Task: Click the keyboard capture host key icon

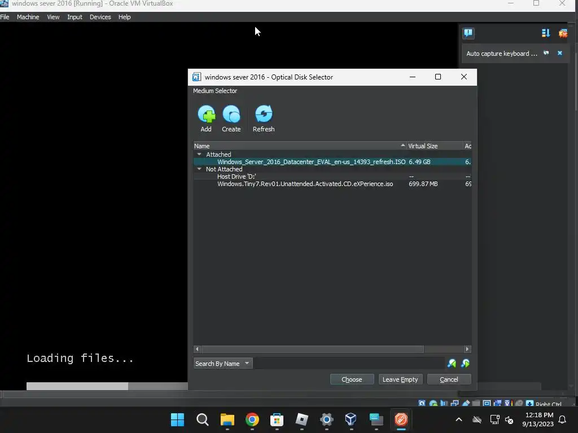Action: tap(529, 403)
